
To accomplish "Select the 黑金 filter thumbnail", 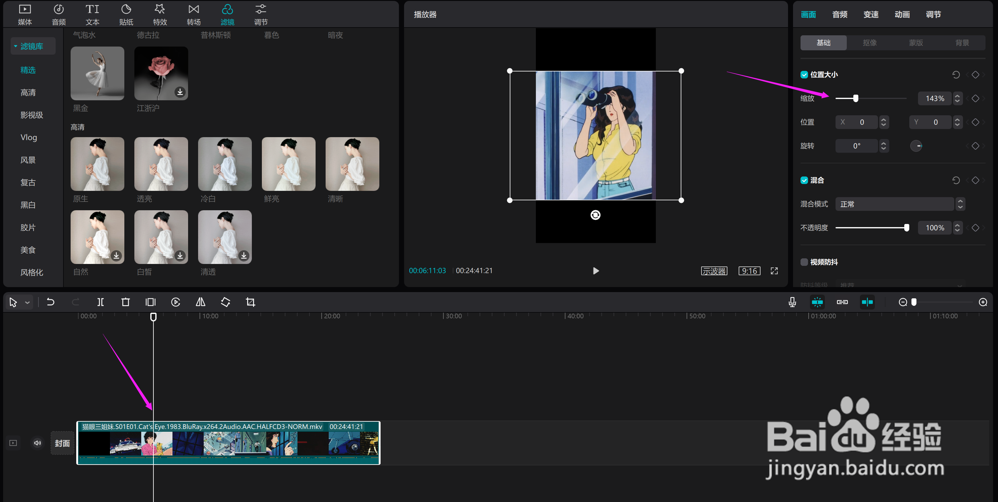I will coord(97,73).
